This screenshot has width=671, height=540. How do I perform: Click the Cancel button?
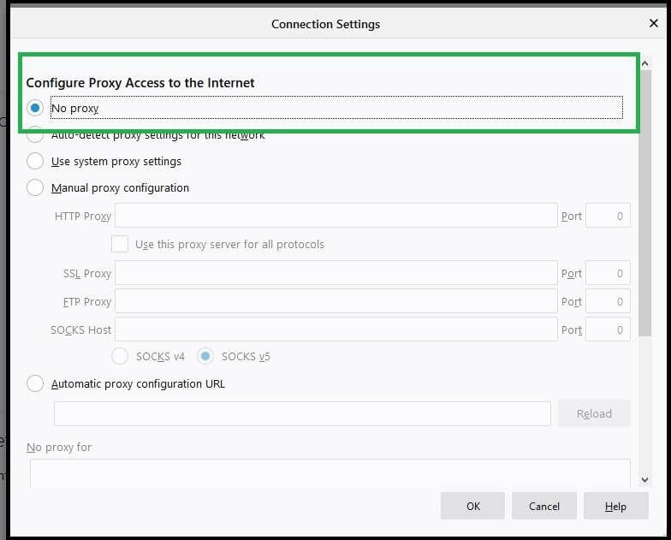(x=544, y=506)
